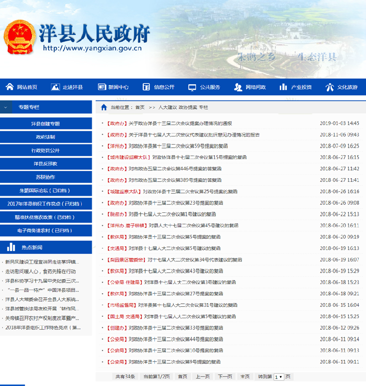Click the icon beside 文化旅游
Screen dimensions: 366x386
click(x=329, y=87)
